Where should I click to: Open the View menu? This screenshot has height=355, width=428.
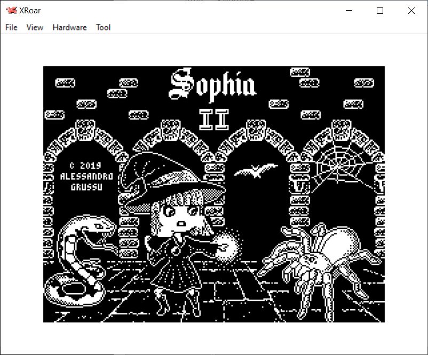35,27
